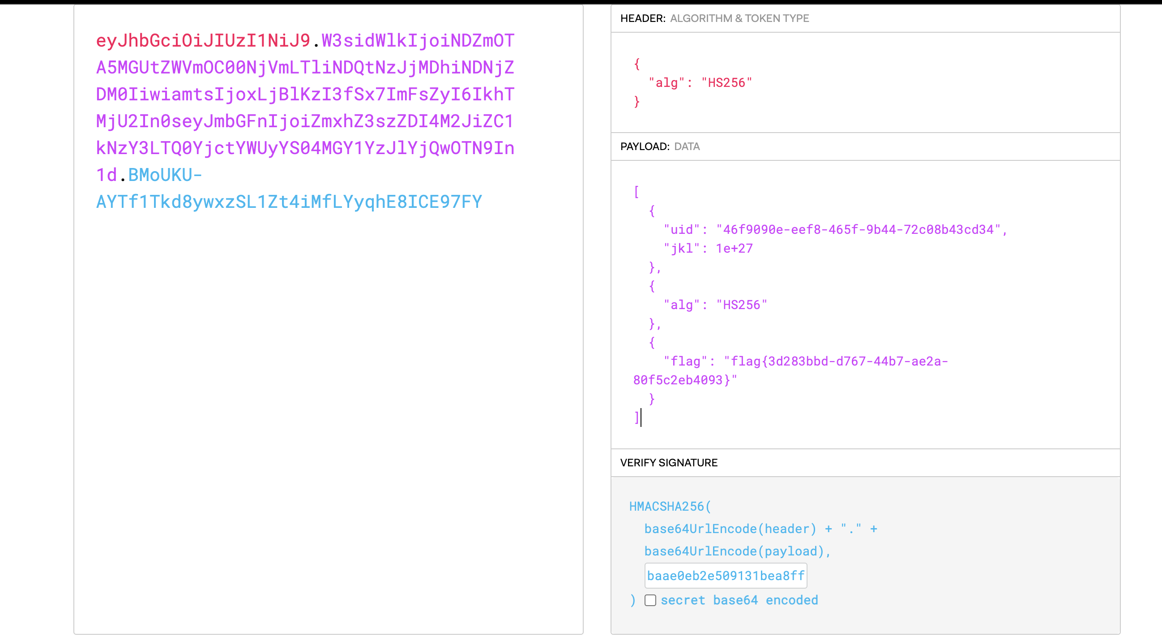Click the 'secret base64 encoded' label text
The image size is (1162, 637).
pyautogui.click(x=739, y=600)
